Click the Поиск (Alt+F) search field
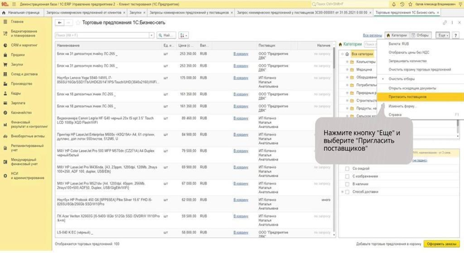The width and height of the screenshot is (464, 253). tap(102, 35)
